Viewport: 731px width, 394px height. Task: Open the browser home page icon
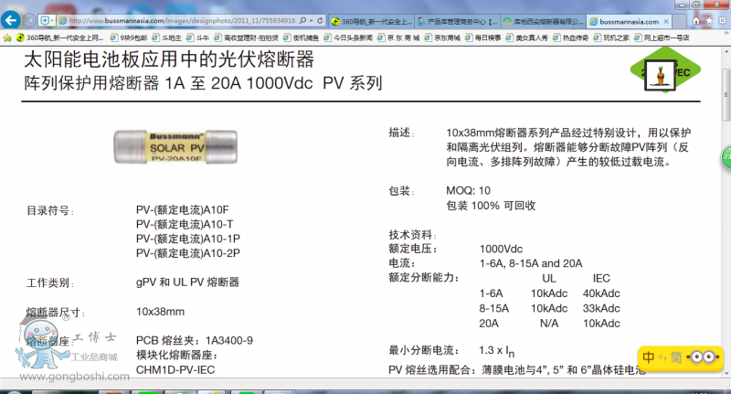click(x=695, y=20)
